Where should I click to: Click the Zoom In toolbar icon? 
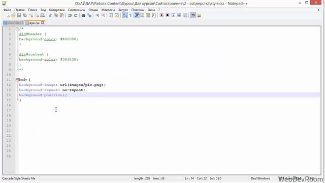[x=97, y=15]
